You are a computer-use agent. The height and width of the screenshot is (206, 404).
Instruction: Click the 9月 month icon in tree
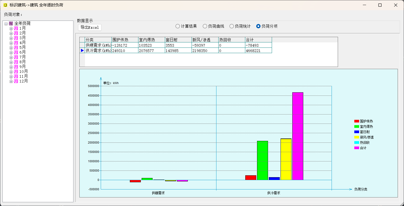pyautogui.click(x=16, y=67)
